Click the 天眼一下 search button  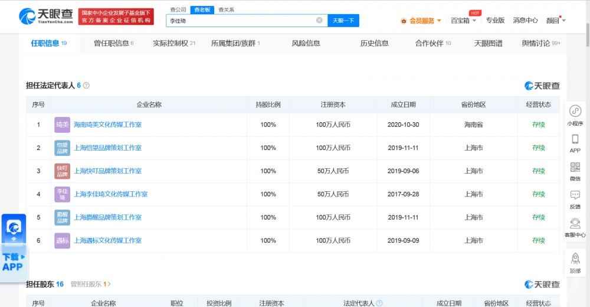343,20
